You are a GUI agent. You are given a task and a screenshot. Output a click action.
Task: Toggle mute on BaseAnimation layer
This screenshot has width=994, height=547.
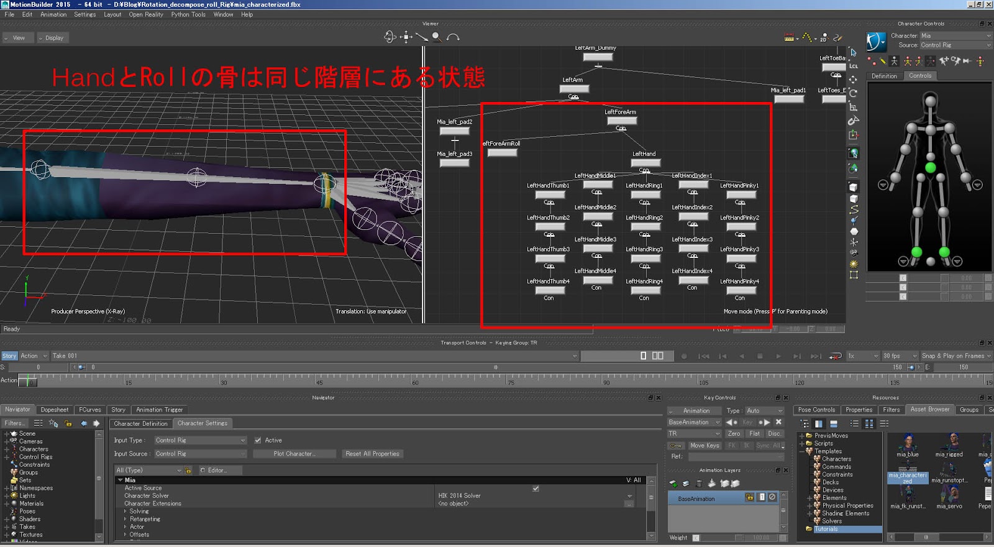(x=772, y=497)
